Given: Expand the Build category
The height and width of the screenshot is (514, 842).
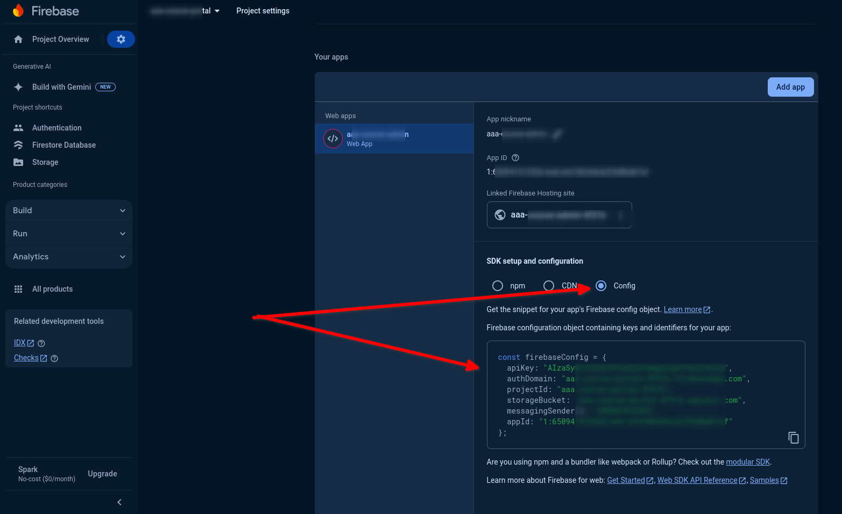Looking at the screenshot, I should [69, 211].
